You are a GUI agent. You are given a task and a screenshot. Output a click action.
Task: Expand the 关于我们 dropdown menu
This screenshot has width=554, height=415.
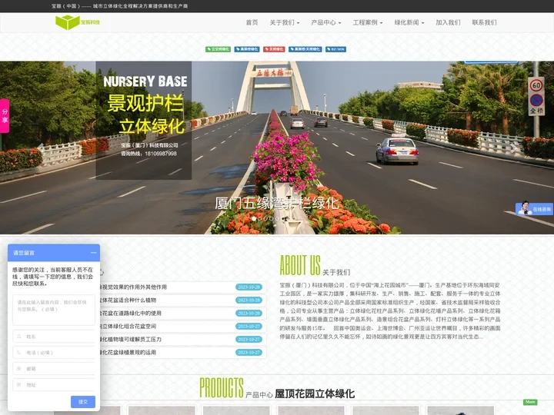(x=285, y=22)
